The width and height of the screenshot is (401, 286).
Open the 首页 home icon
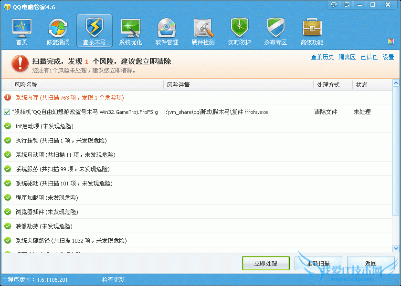tap(22, 31)
